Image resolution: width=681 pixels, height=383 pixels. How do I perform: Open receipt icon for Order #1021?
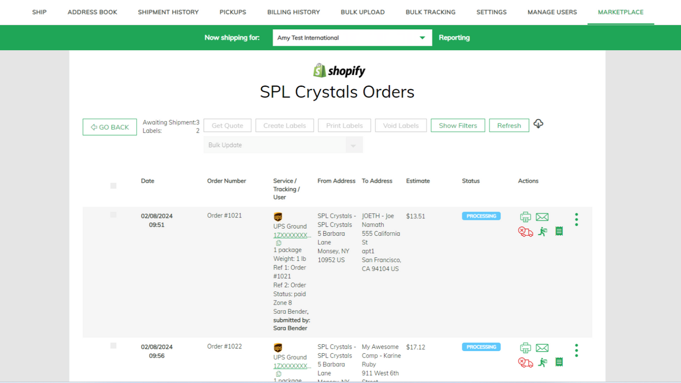click(559, 231)
